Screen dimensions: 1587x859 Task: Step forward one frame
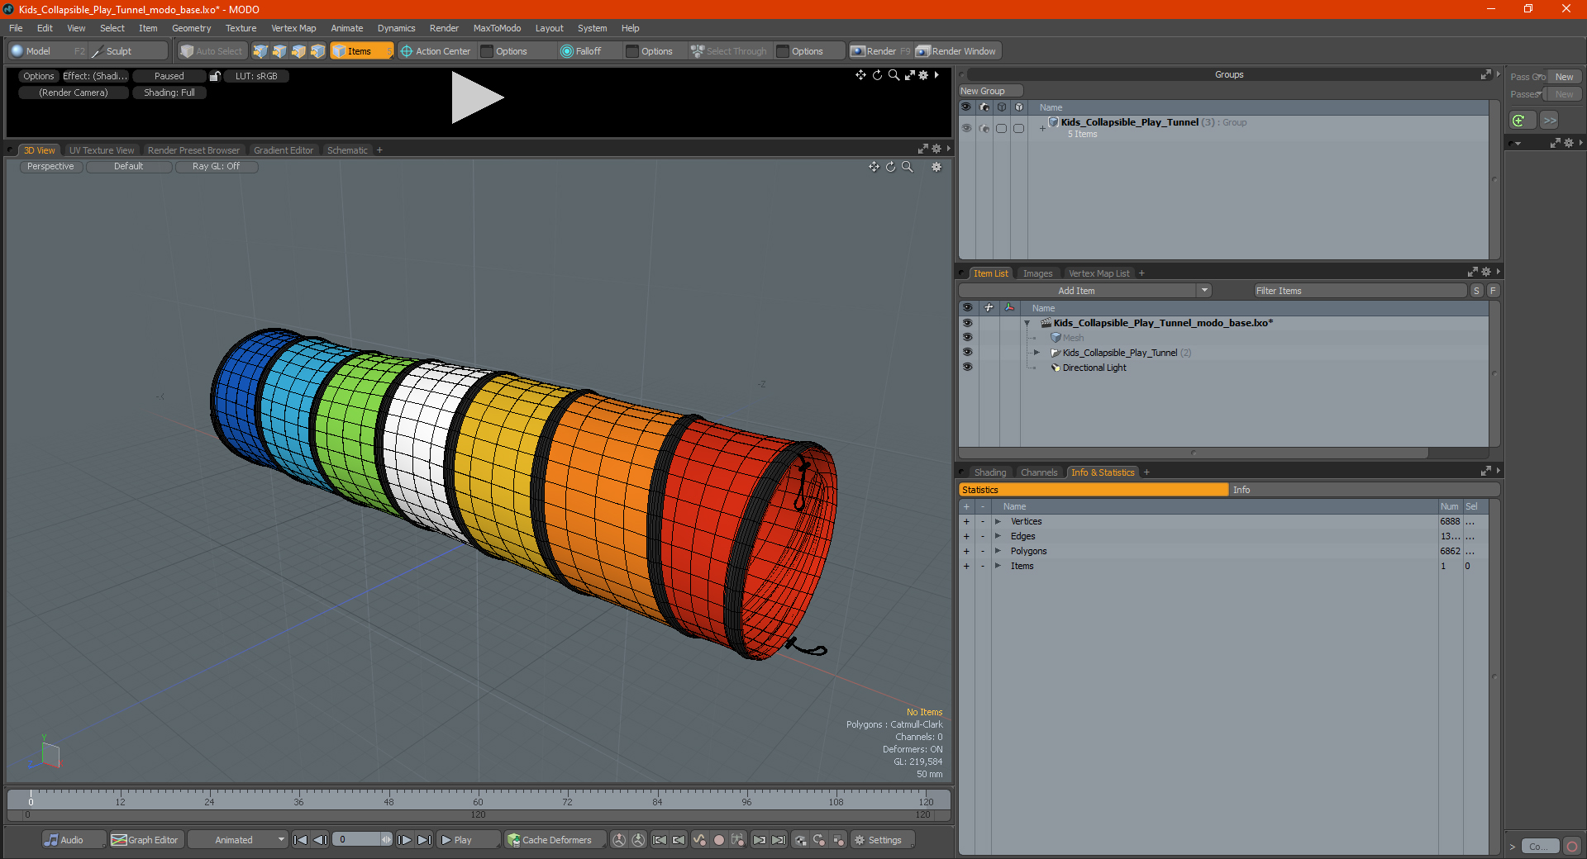(x=405, y=840)
